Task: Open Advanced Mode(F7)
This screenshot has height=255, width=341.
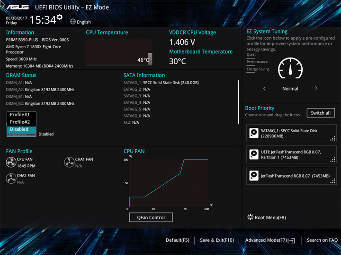Action: [x=270, y=240]
